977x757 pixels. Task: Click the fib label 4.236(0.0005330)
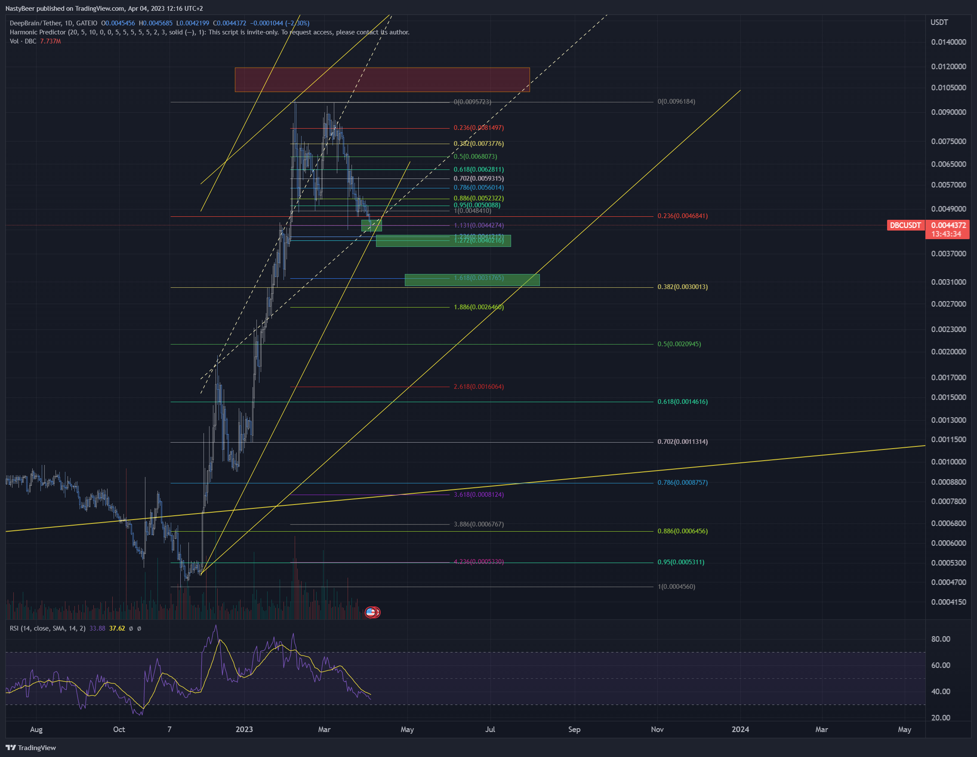click(479, 562)
